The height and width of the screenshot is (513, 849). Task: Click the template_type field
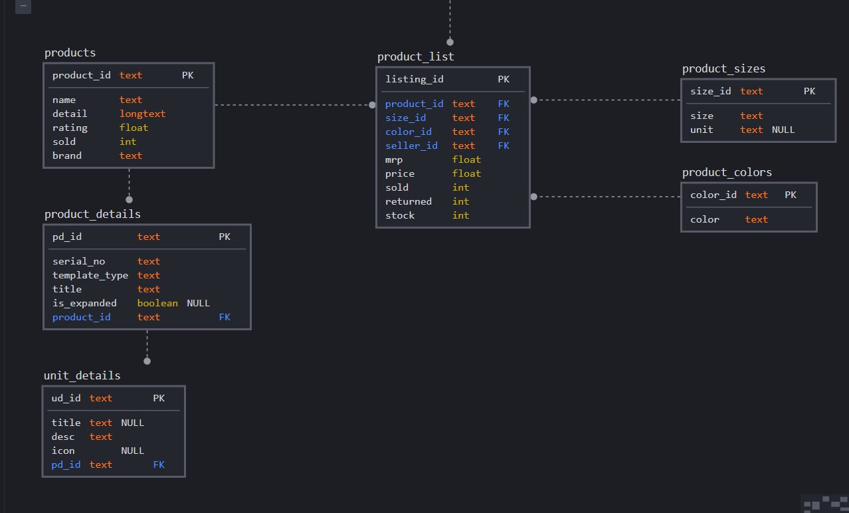point(90,275)
